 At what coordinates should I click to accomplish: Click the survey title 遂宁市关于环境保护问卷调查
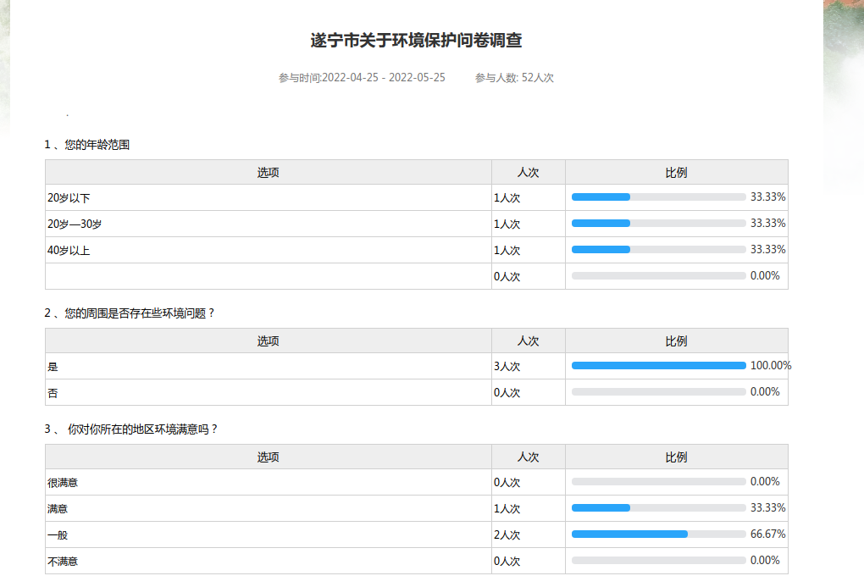(x=416, y=40)
